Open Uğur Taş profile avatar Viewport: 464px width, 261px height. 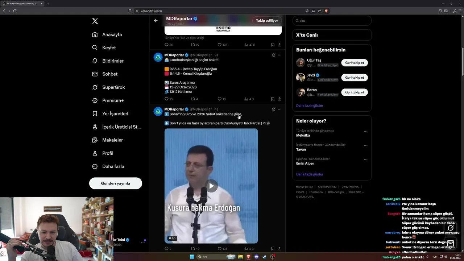point(301,63)
